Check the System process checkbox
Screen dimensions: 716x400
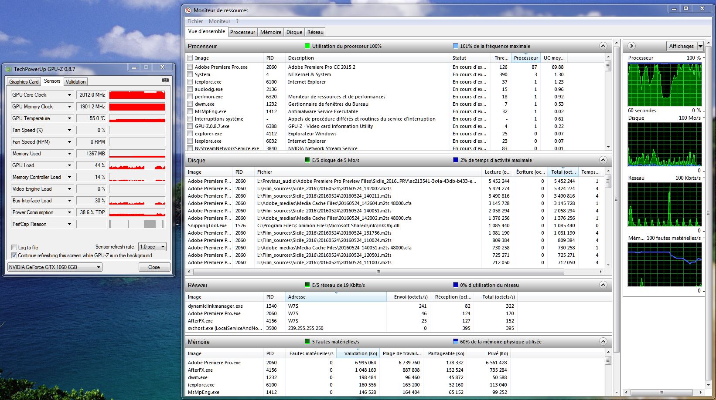(190, 74)
